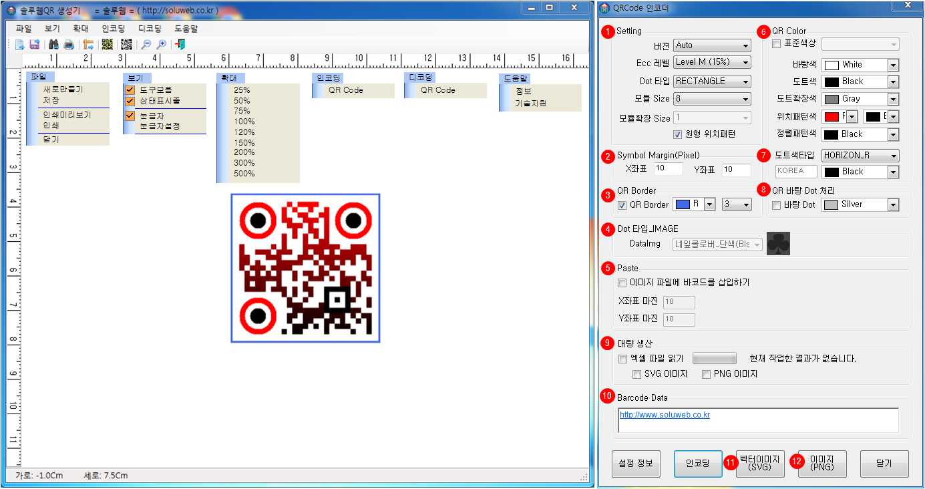
Task: Open the 도움말 menu in menu bar
Action: click(x=186, y=29)
